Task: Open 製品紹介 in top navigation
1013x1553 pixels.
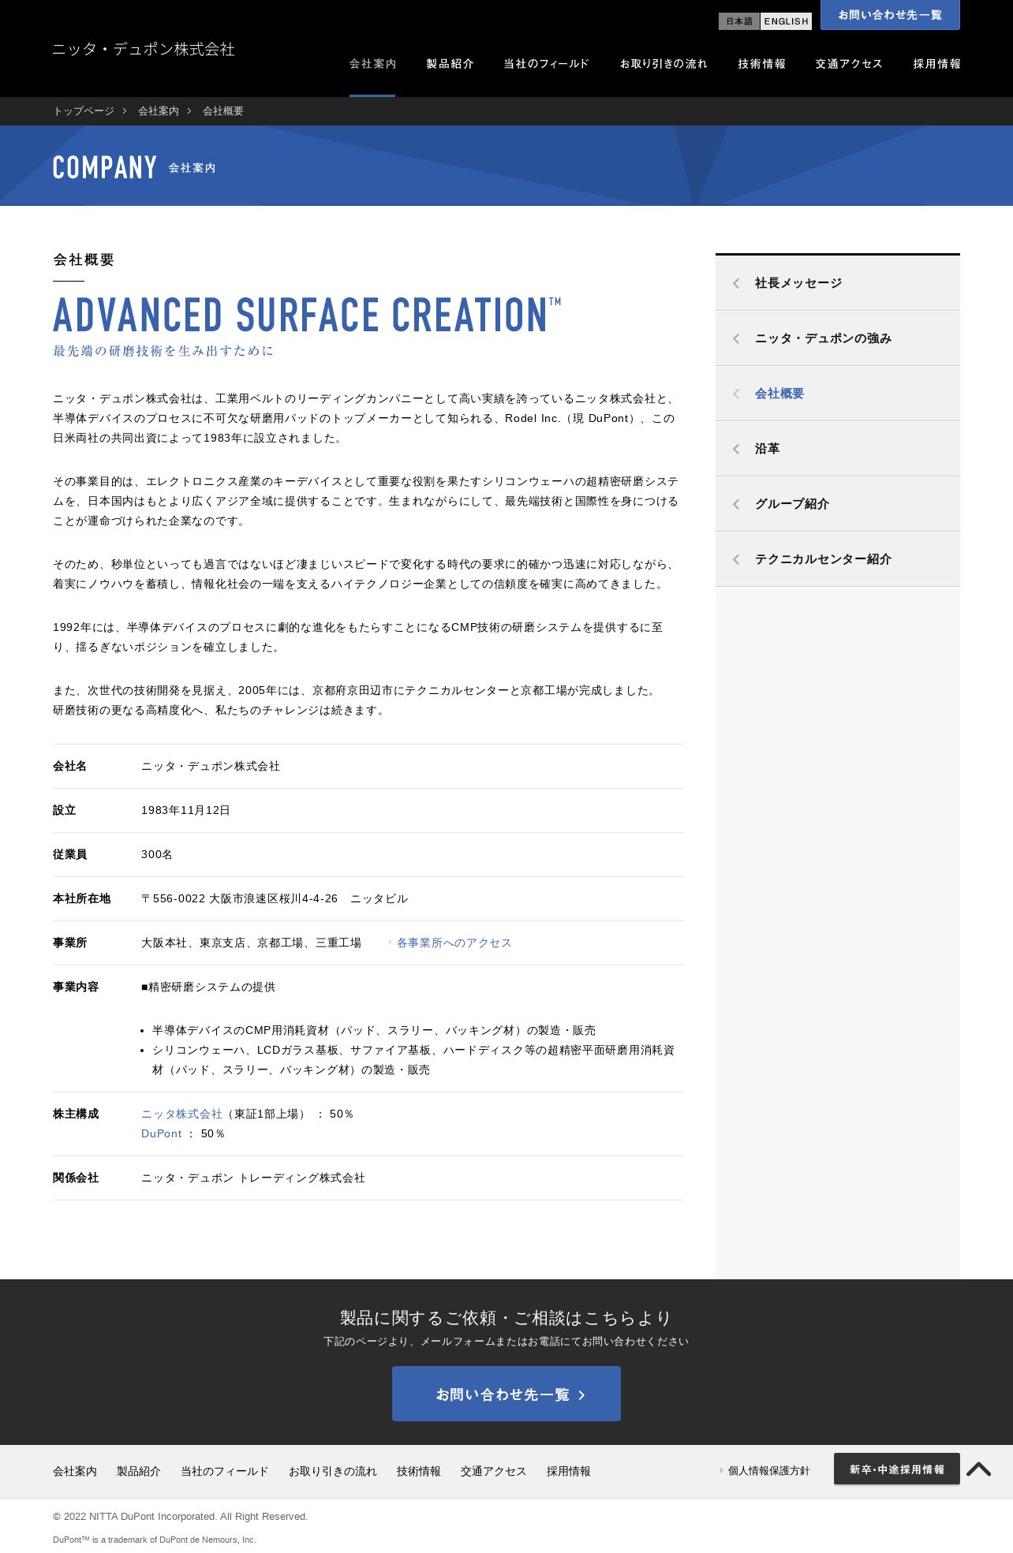Action: 450,64
